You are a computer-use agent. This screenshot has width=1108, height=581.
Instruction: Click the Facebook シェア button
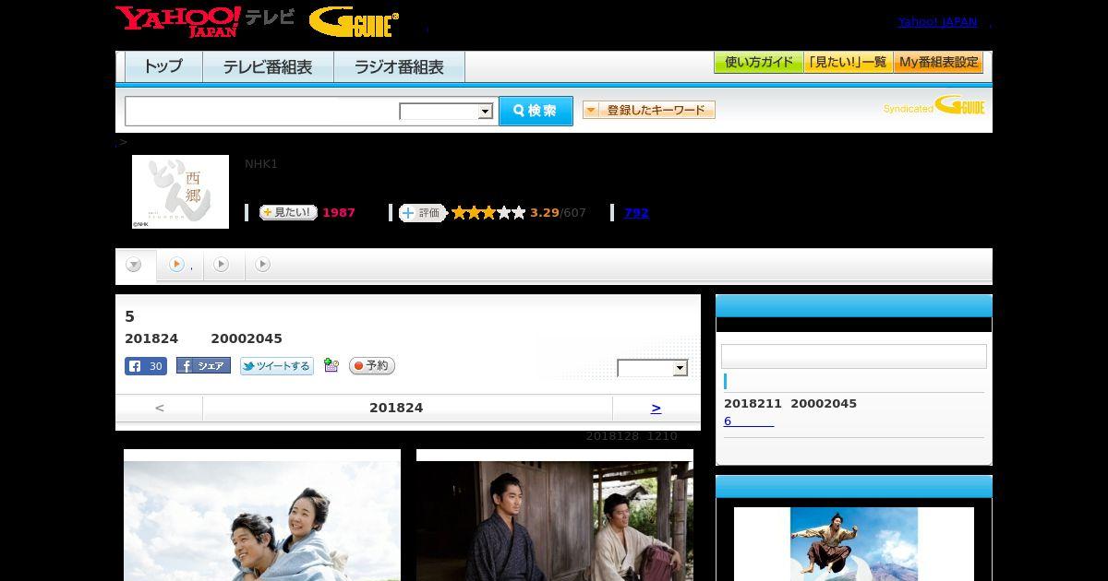pyautogui.click(x=203, y=365)
